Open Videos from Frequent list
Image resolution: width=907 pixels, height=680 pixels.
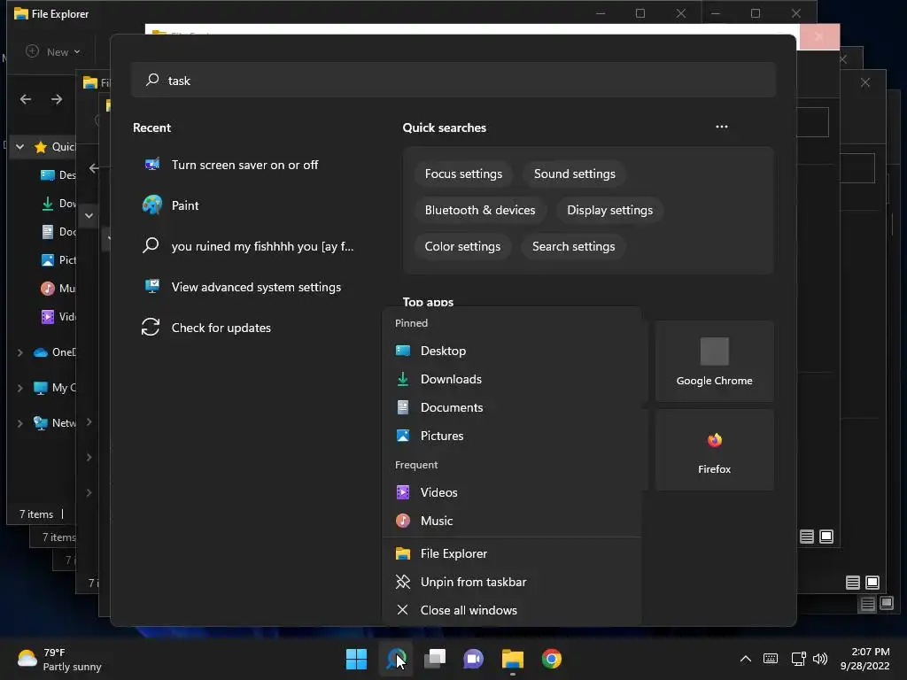point(512,492)
